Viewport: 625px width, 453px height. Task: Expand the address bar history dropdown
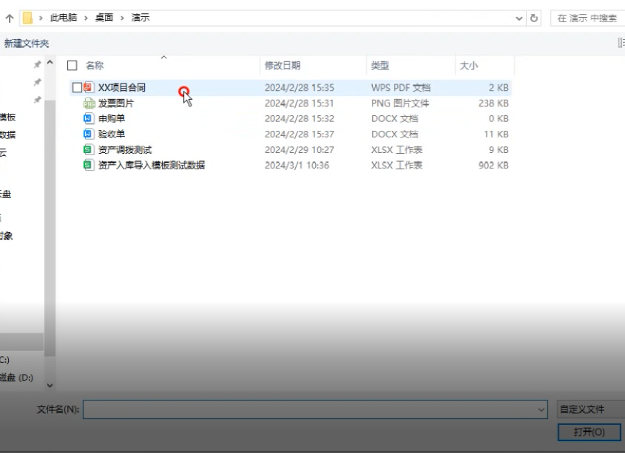click(519, 18)
